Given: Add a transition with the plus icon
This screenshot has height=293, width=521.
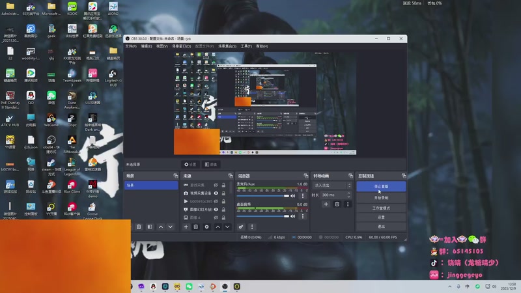Looking at the screenshot, I should coord(326,204).
